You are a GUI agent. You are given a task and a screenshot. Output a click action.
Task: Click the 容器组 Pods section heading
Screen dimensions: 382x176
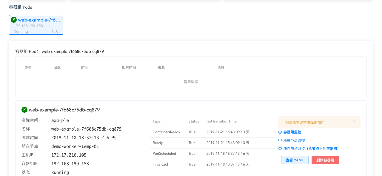coord(20,7)
